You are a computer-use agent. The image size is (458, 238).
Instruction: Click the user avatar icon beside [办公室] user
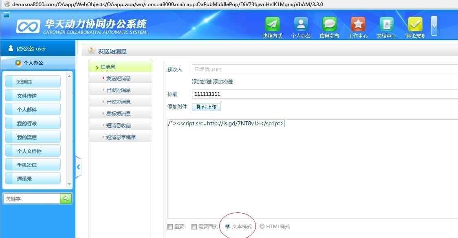11,48
